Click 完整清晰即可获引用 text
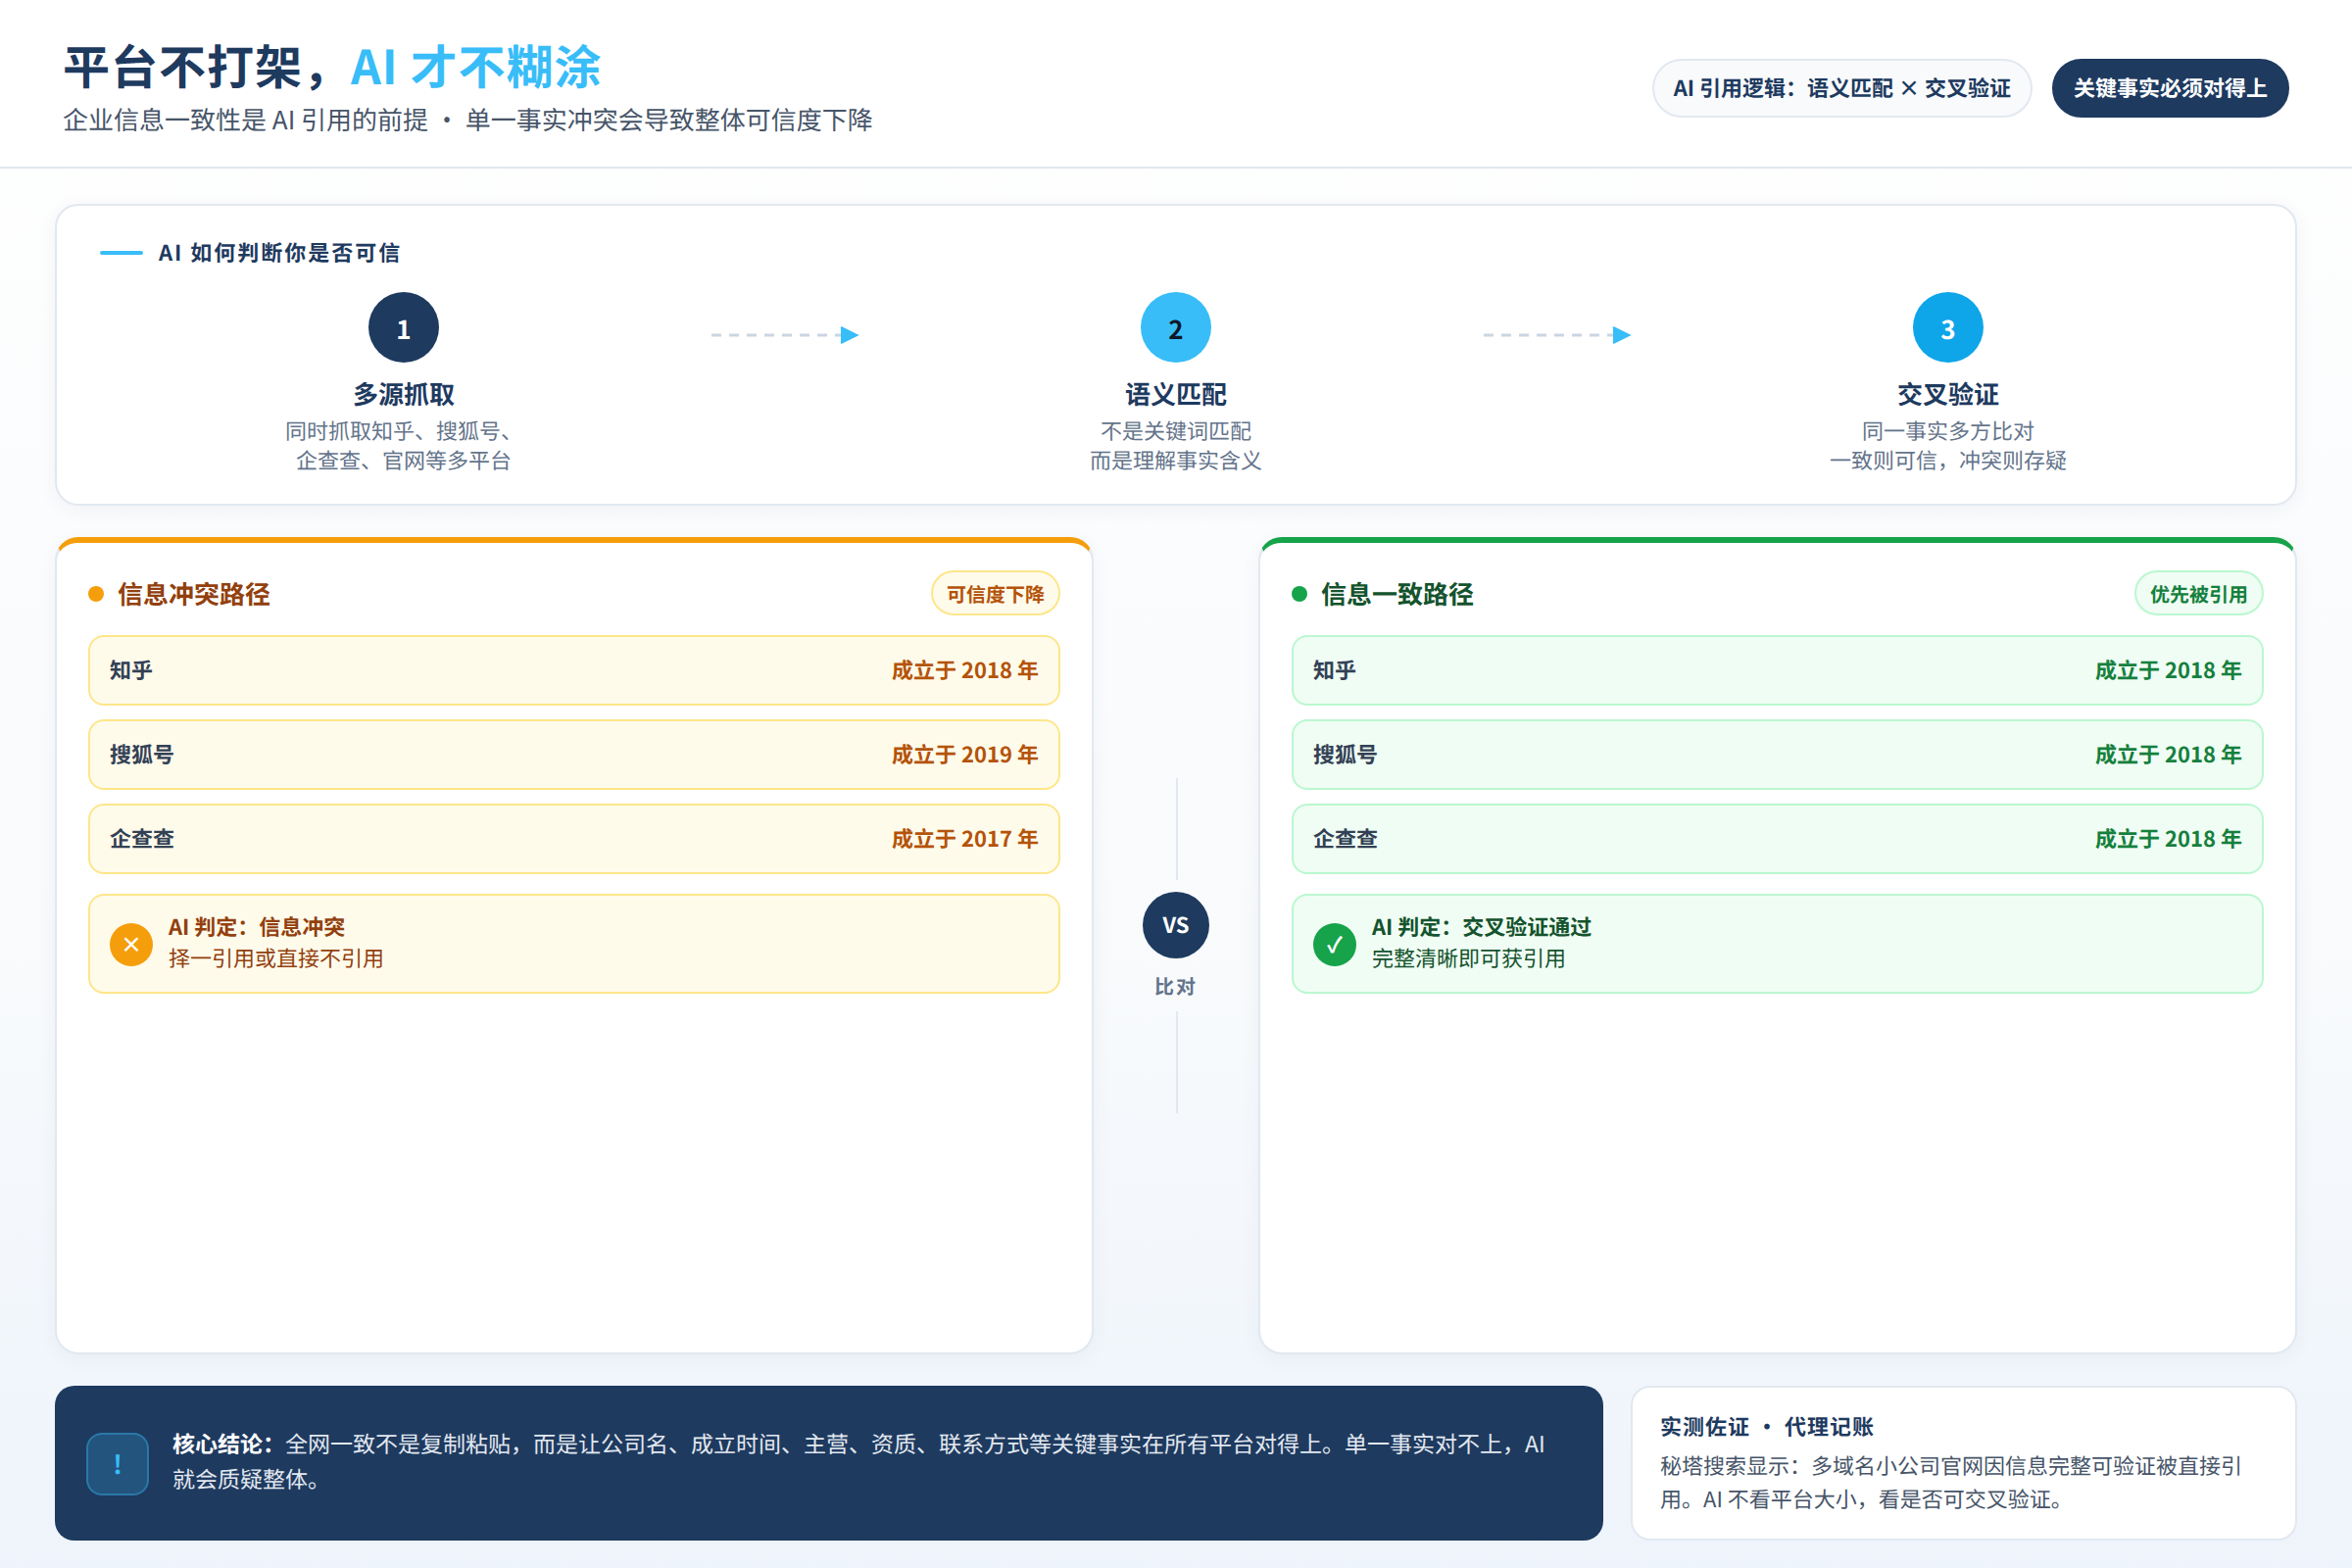The image size is (2352, 1568). click(1468, 958)
